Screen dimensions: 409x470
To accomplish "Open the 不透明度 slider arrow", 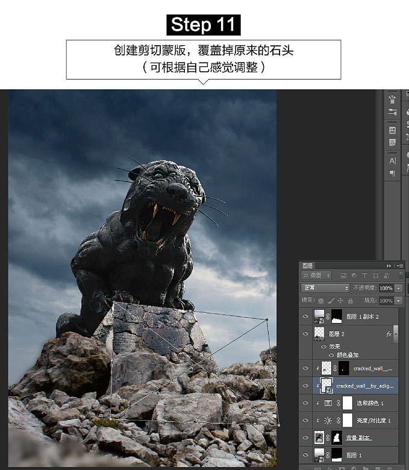I will pyautogui.click(x=399, y=288).
